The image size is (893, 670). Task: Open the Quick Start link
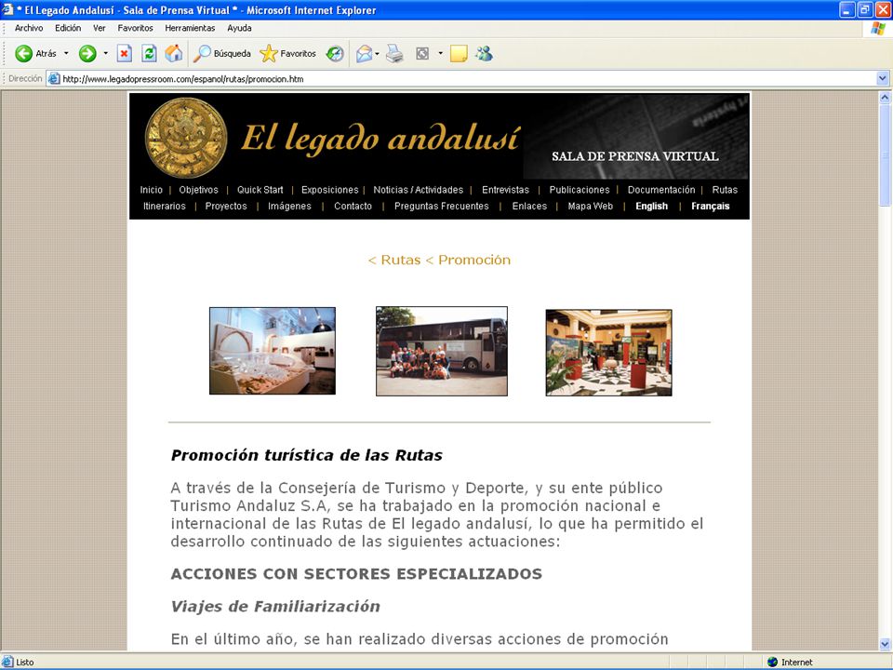(260, 190)
